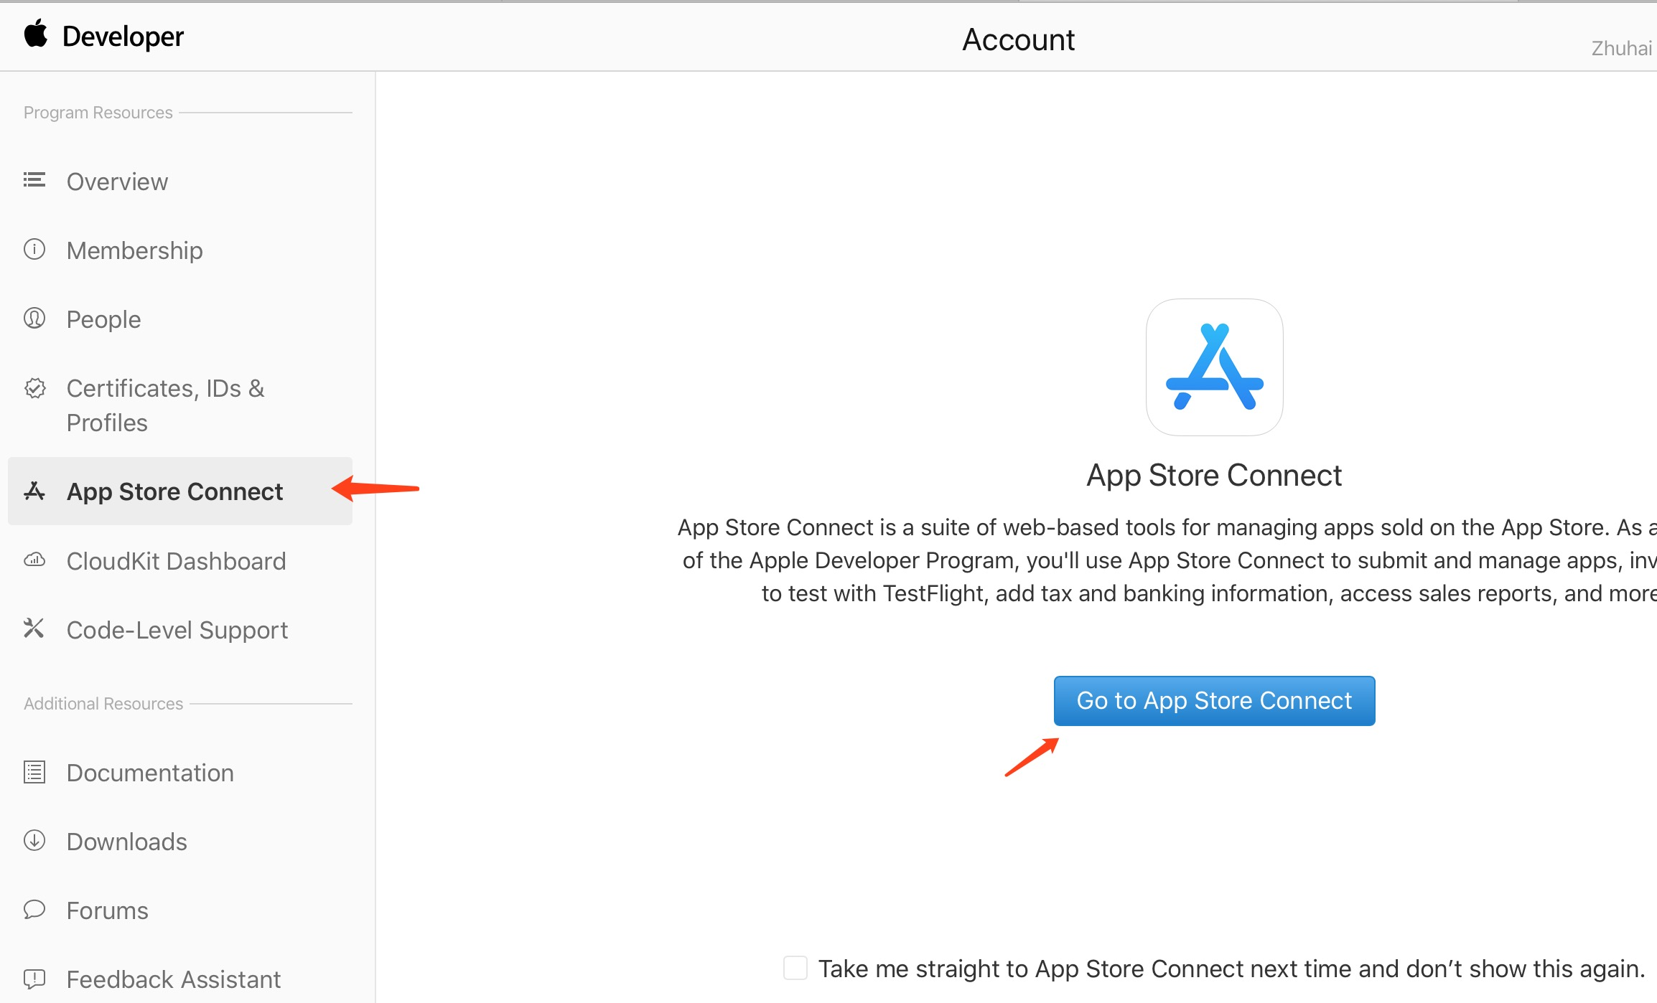Click the large App Store Connect logo
The image size is (1657, 1003).
1214,367
